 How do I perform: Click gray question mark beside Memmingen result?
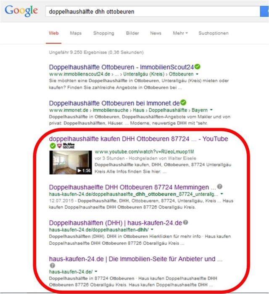(220, 186)
